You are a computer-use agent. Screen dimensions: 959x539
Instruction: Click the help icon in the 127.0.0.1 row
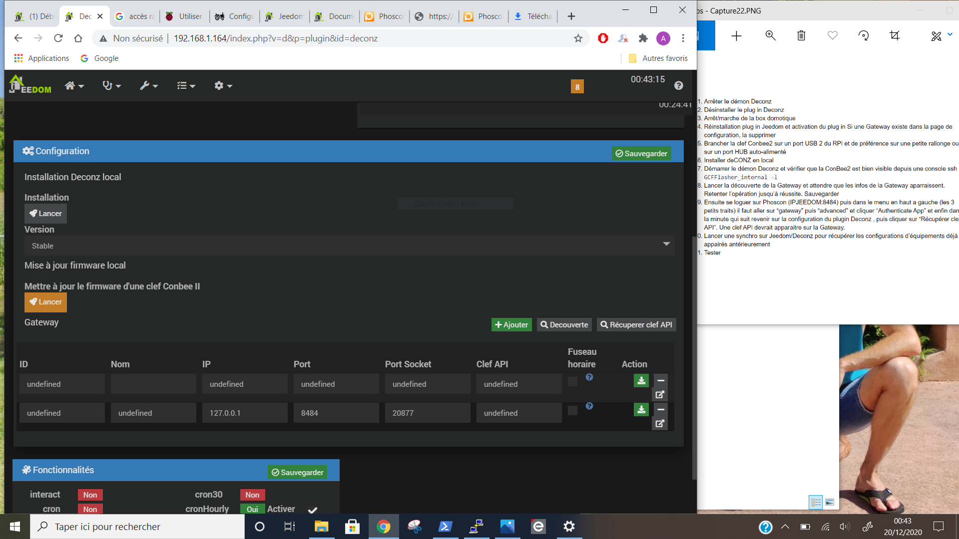pos(589,406)
